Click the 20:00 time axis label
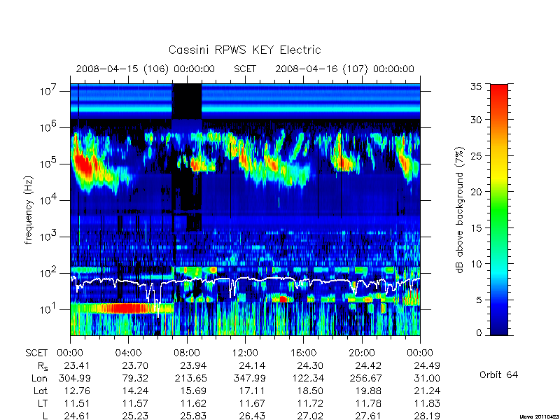The image size is (560, 420). pos(361,353)
